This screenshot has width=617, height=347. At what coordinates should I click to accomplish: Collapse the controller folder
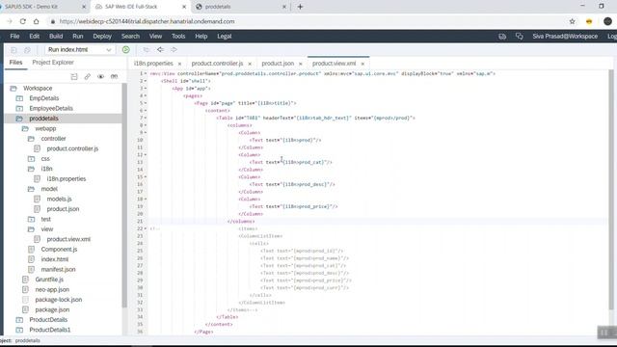tap(31, 139)
